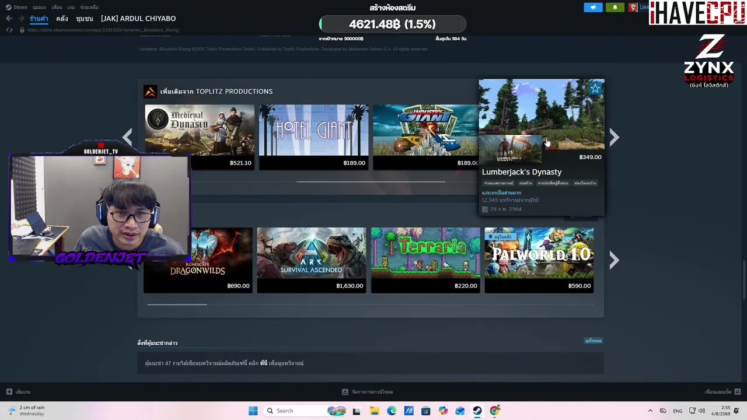747x420 pixels.
Task: Open the green notifications bell
Action: [615, 7]
